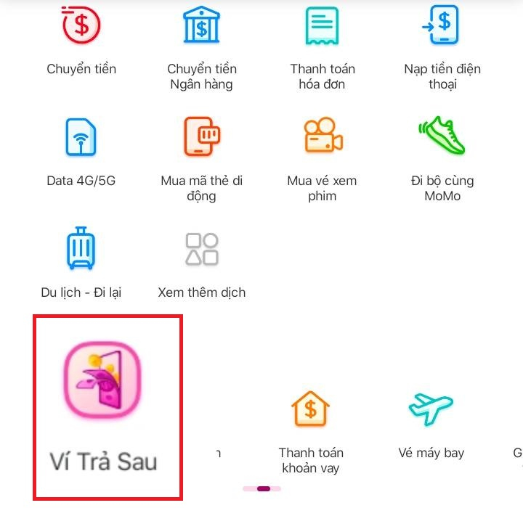
Task: Open the Du lịch - Đi lại suitcase icon
Action: tap(81, 248)
